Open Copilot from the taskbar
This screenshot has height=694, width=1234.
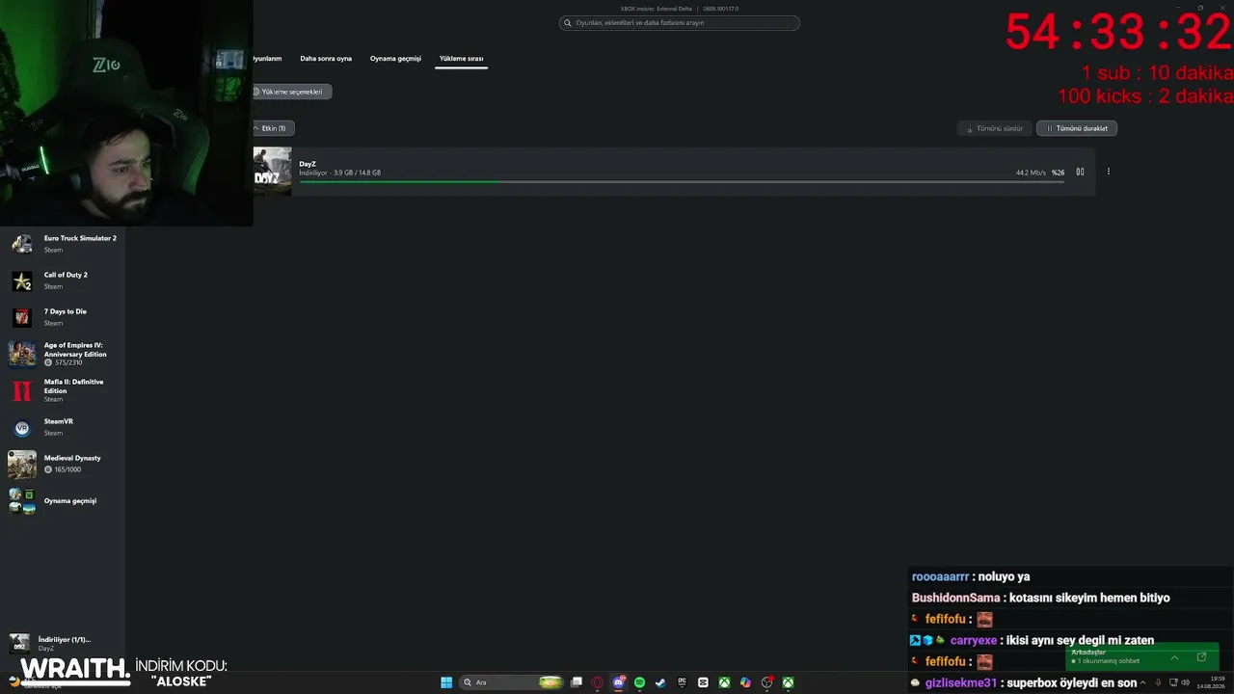tap(745, 682)
